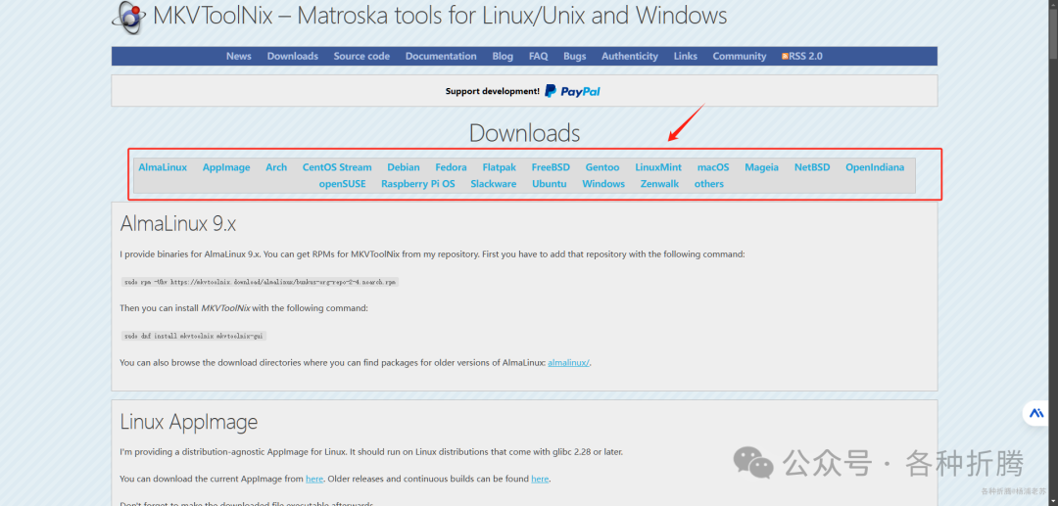This screenshot has height=506, width=1058.
Task: Jump to the macOS download link
Action: tap(713, 167)
